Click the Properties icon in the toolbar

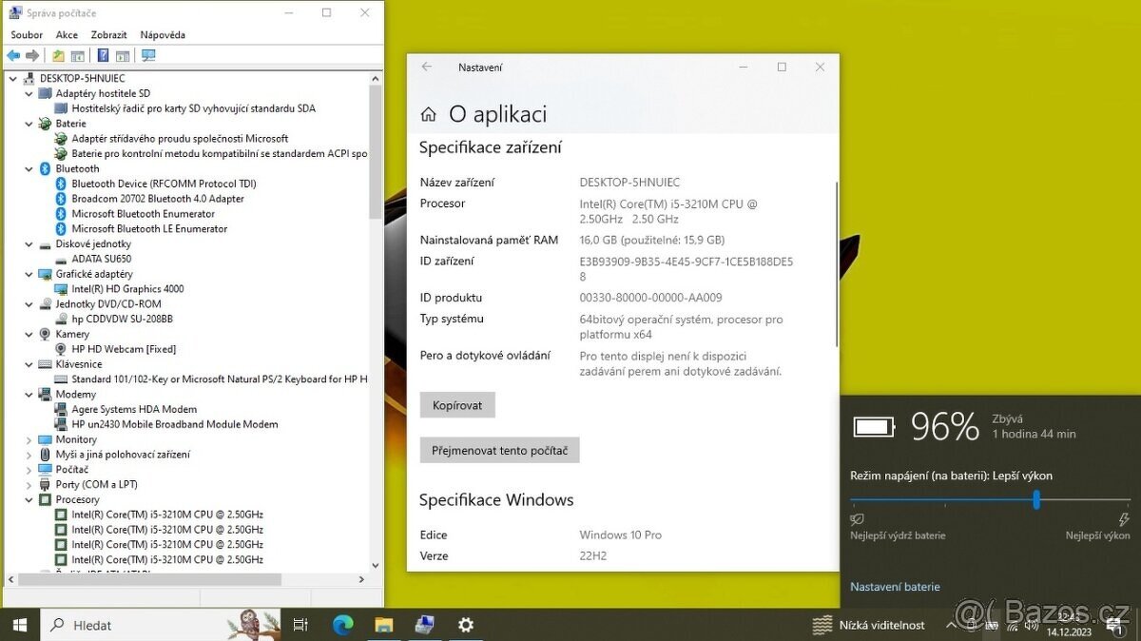point(78,54)
